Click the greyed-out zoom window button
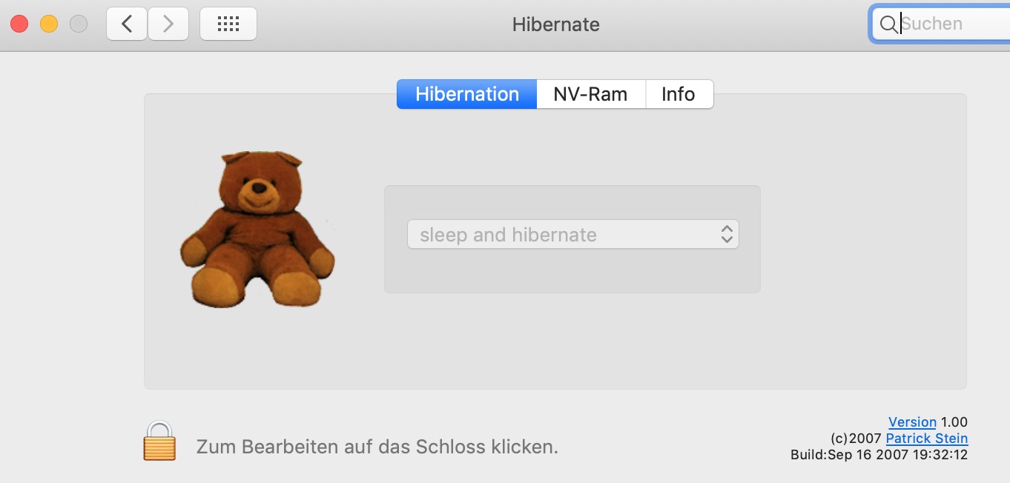This screenshot has width=1010, height=483. 79,24
